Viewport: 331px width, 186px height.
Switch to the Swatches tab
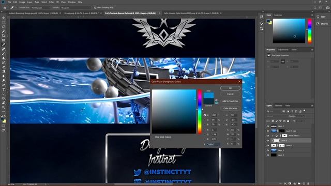[278, 15]
